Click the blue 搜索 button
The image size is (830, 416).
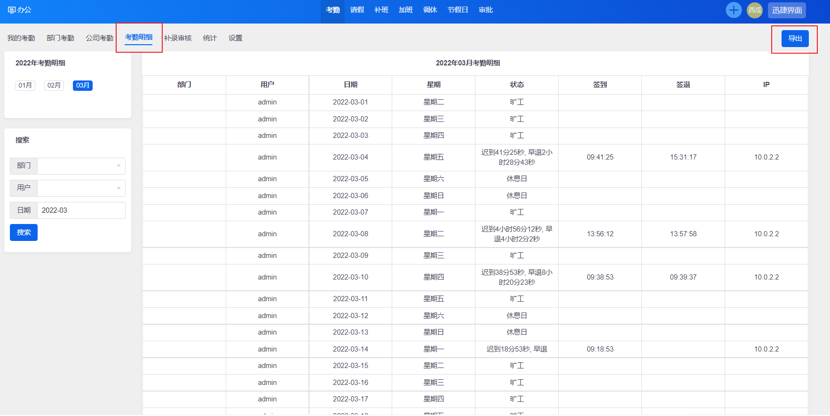pos(24,232)
